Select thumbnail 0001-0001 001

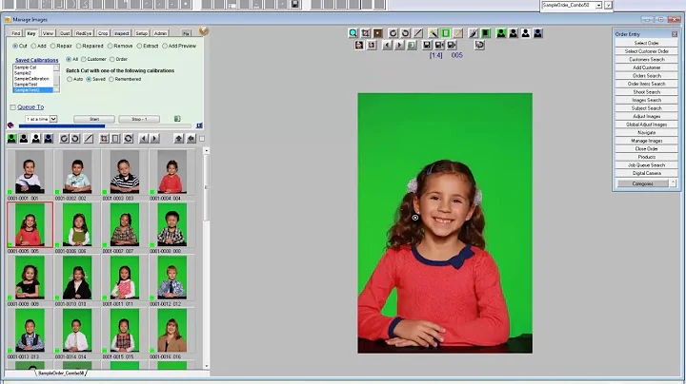[30, 172]
